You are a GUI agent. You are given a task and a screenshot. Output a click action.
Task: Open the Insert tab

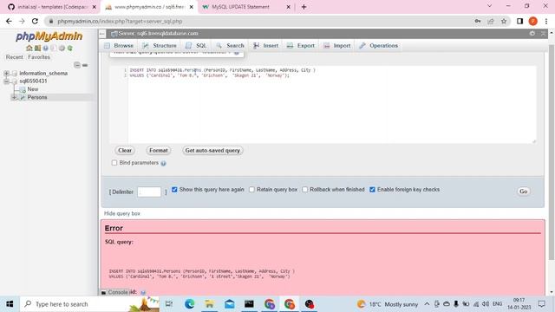click(x=266, y=46)
